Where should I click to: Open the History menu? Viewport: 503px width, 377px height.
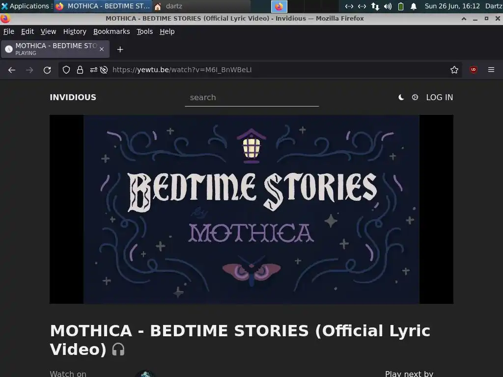[75, 31]
